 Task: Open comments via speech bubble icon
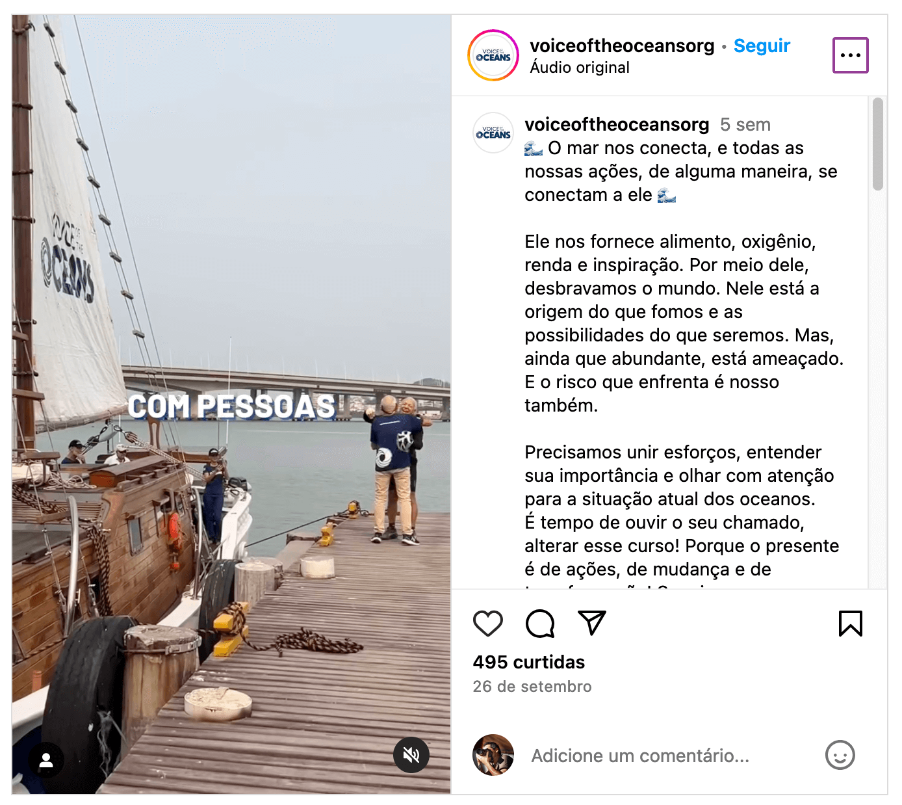click(540, 624)
